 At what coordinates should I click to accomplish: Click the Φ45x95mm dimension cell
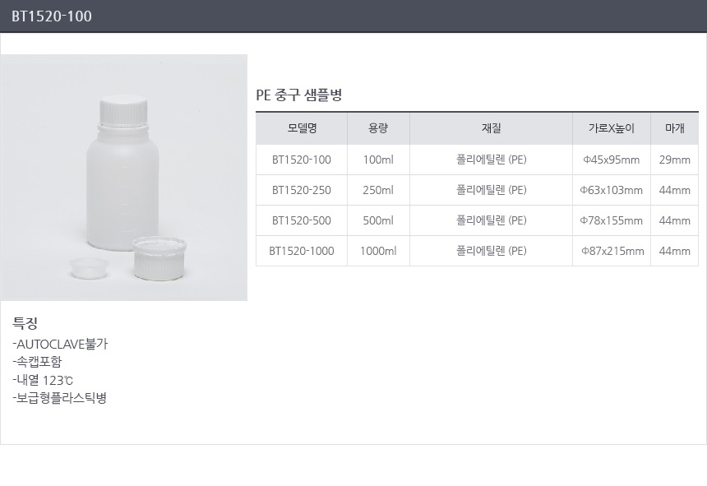coord(611,160)
